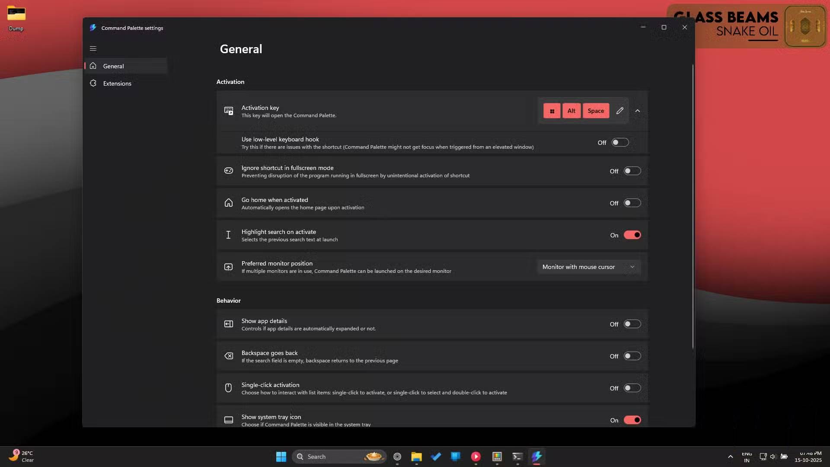Open the hamburger navigation menu
This screenshot has height=467, width=830.
(x=93, y=48)
